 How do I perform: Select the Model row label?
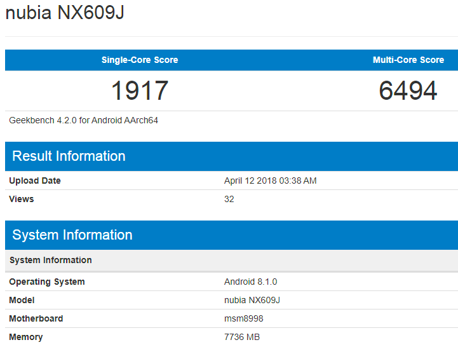(x=22, y=300)
